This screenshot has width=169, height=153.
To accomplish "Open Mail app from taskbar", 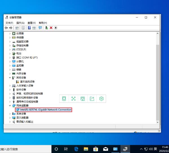I will tap(106, 149).
